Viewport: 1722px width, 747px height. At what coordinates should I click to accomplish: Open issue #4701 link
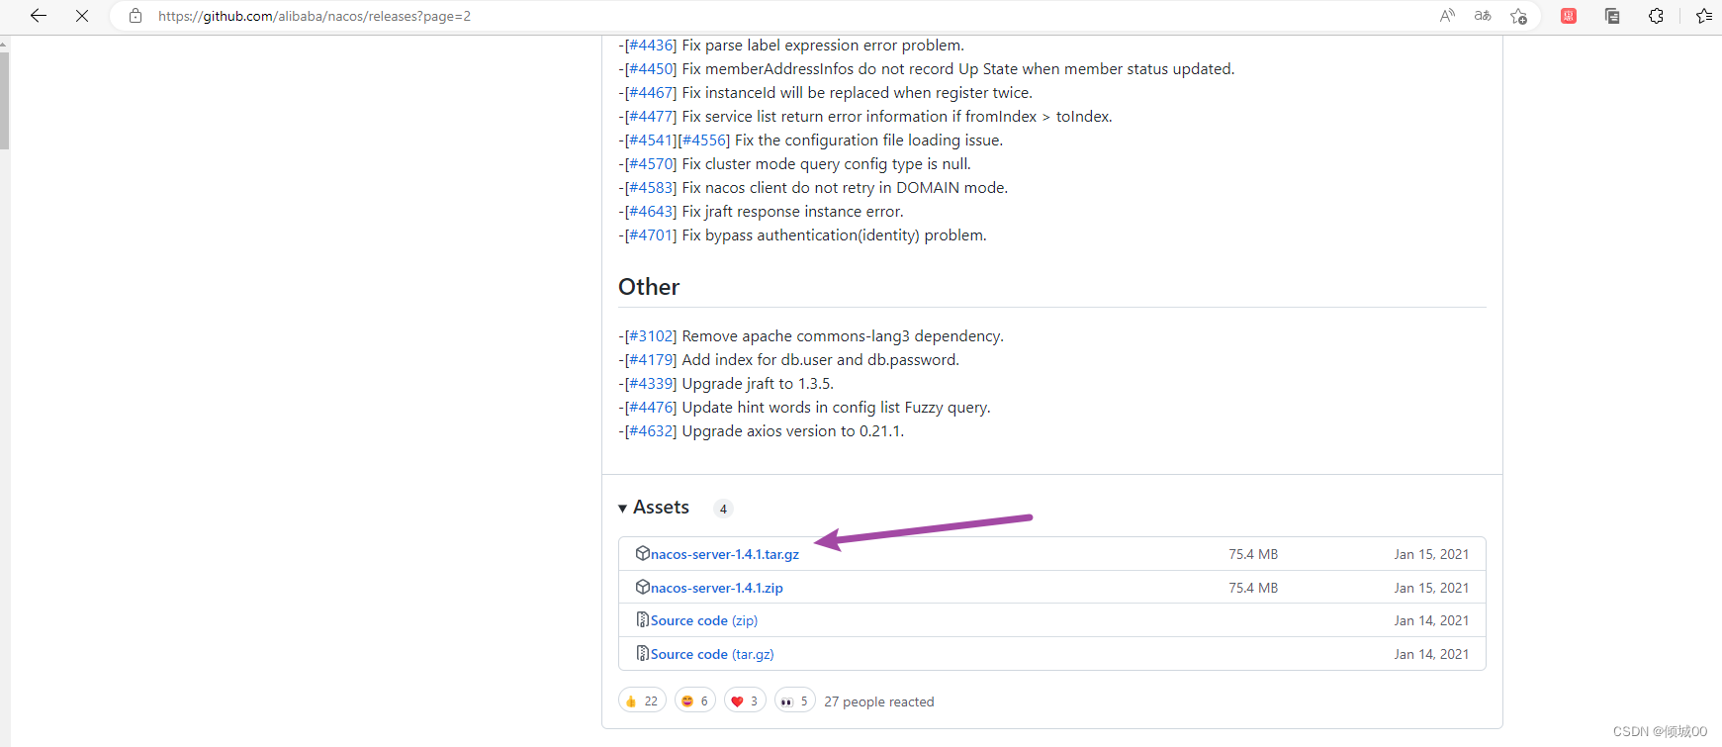(x=651, y=235)
